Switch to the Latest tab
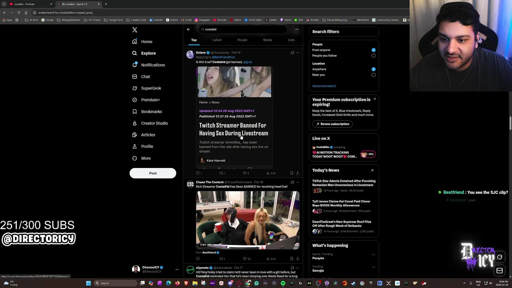 217,40
